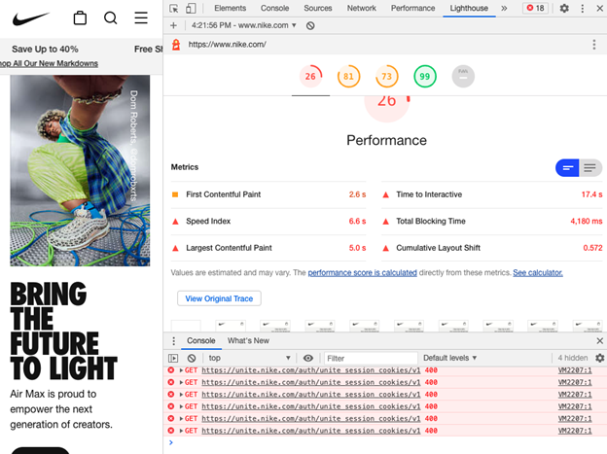Screen dimensions: 607x454
Task: Switch metrics to expanded view toggle
Action: pyautogui.click(x=590, y=168)
